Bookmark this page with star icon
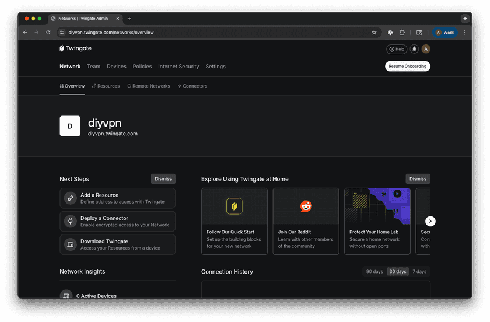The width and height of the screenshot is (490, 322). tap(374, 33)
